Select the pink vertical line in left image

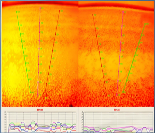click(39, 52)
